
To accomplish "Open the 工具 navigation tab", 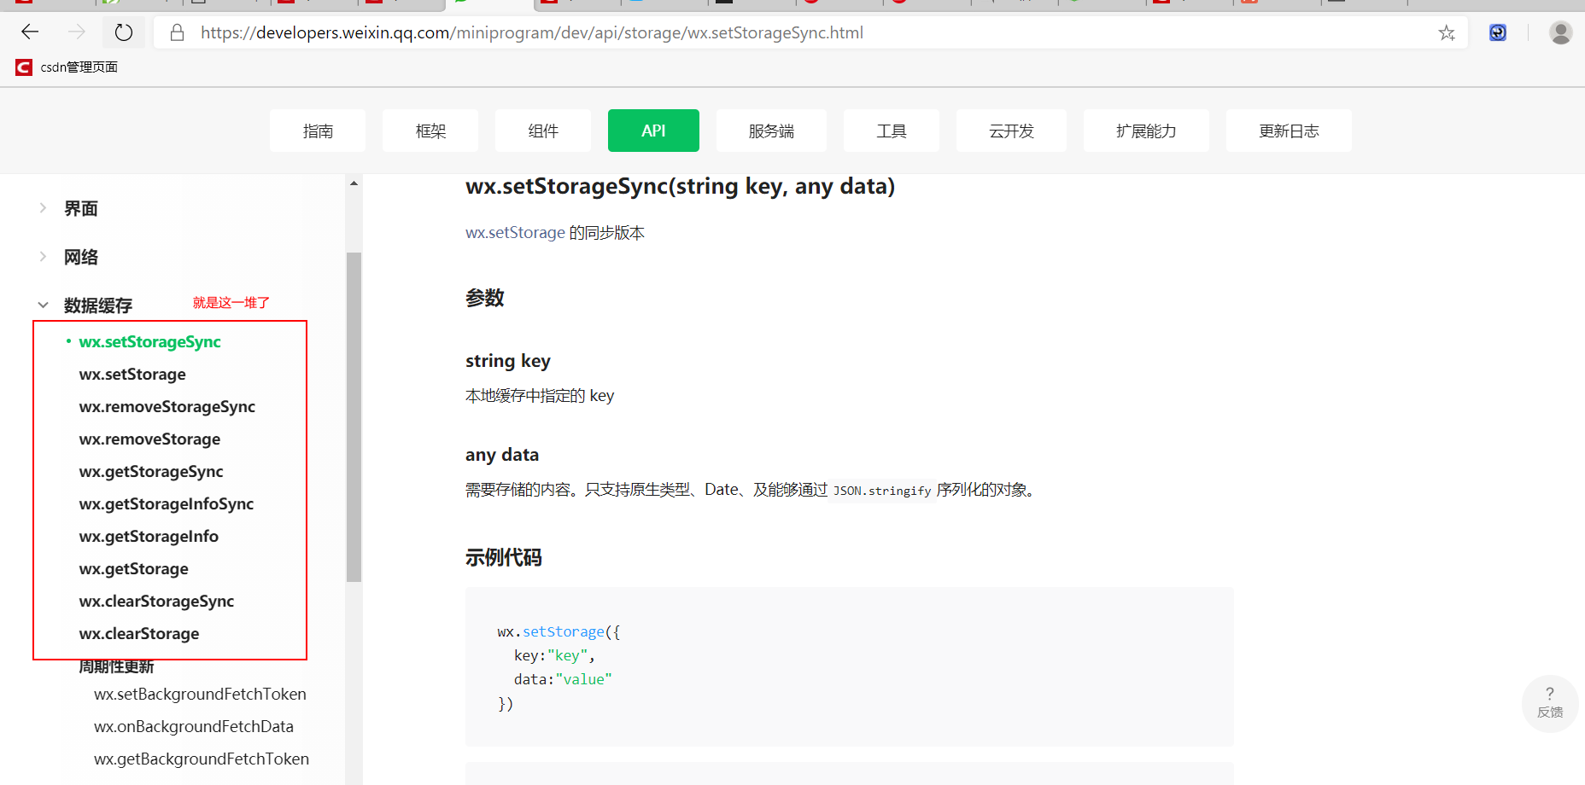I will [891, 130].
